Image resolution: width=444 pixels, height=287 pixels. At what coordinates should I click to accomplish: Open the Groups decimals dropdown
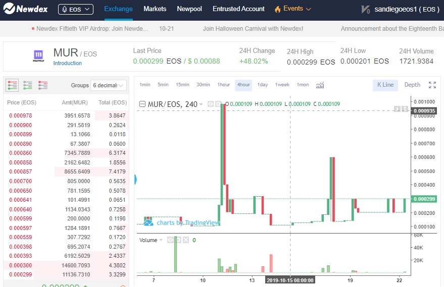click(x=109, y=85)
